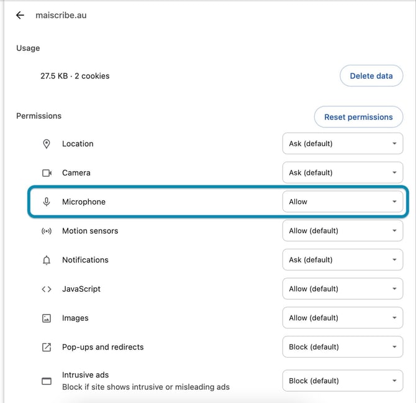Click the Intrusive ads window icon
This screenshot has height=403, width=416.
pos(47,381)
